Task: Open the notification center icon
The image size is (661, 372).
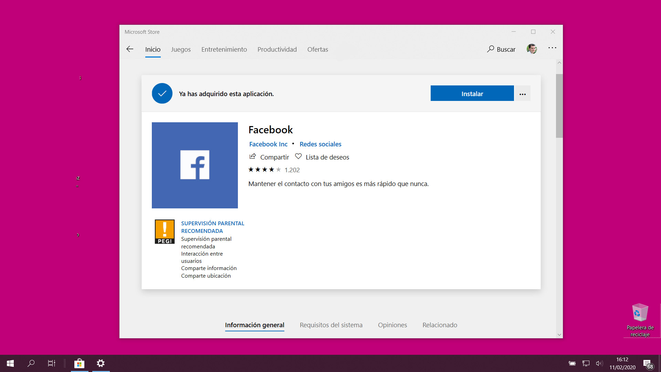Action: [649, 364]
